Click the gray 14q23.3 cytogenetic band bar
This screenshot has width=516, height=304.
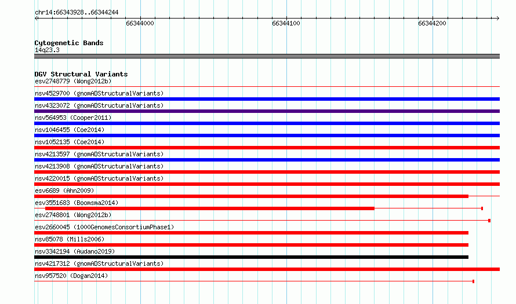pos(267,56)
